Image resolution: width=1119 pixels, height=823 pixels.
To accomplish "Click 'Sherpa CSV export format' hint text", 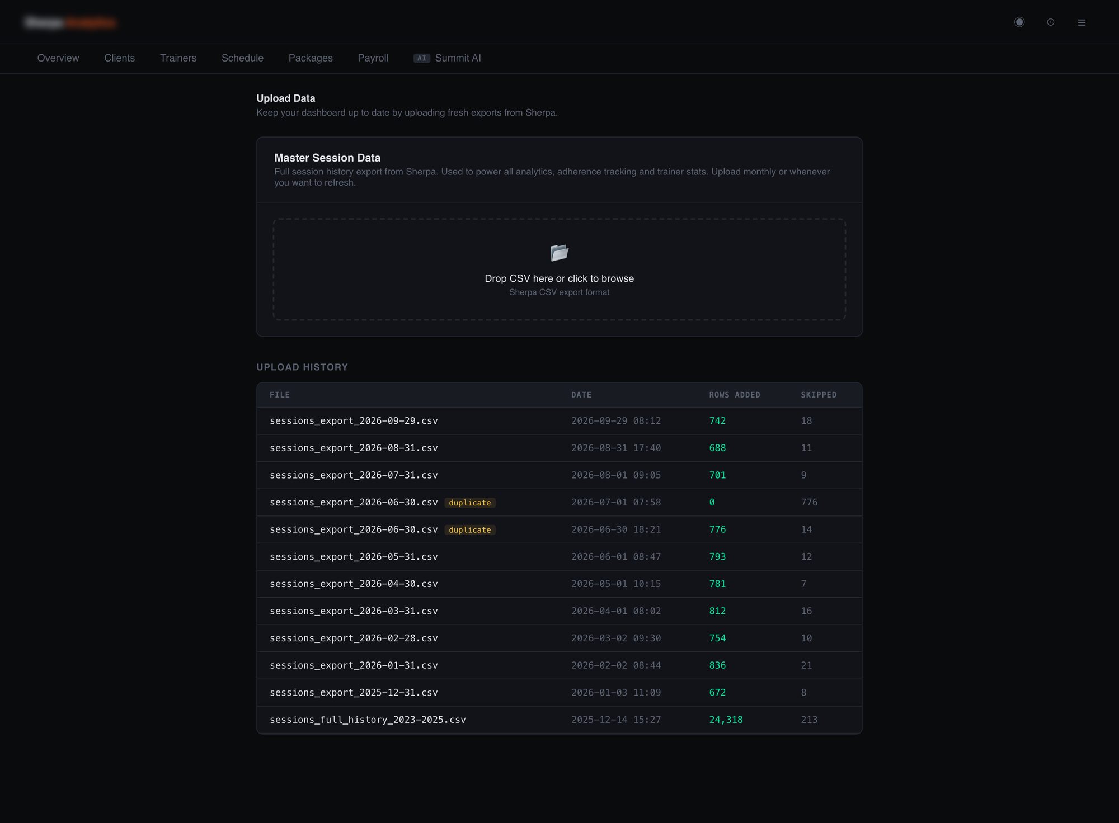I will (x=559, y=292).
